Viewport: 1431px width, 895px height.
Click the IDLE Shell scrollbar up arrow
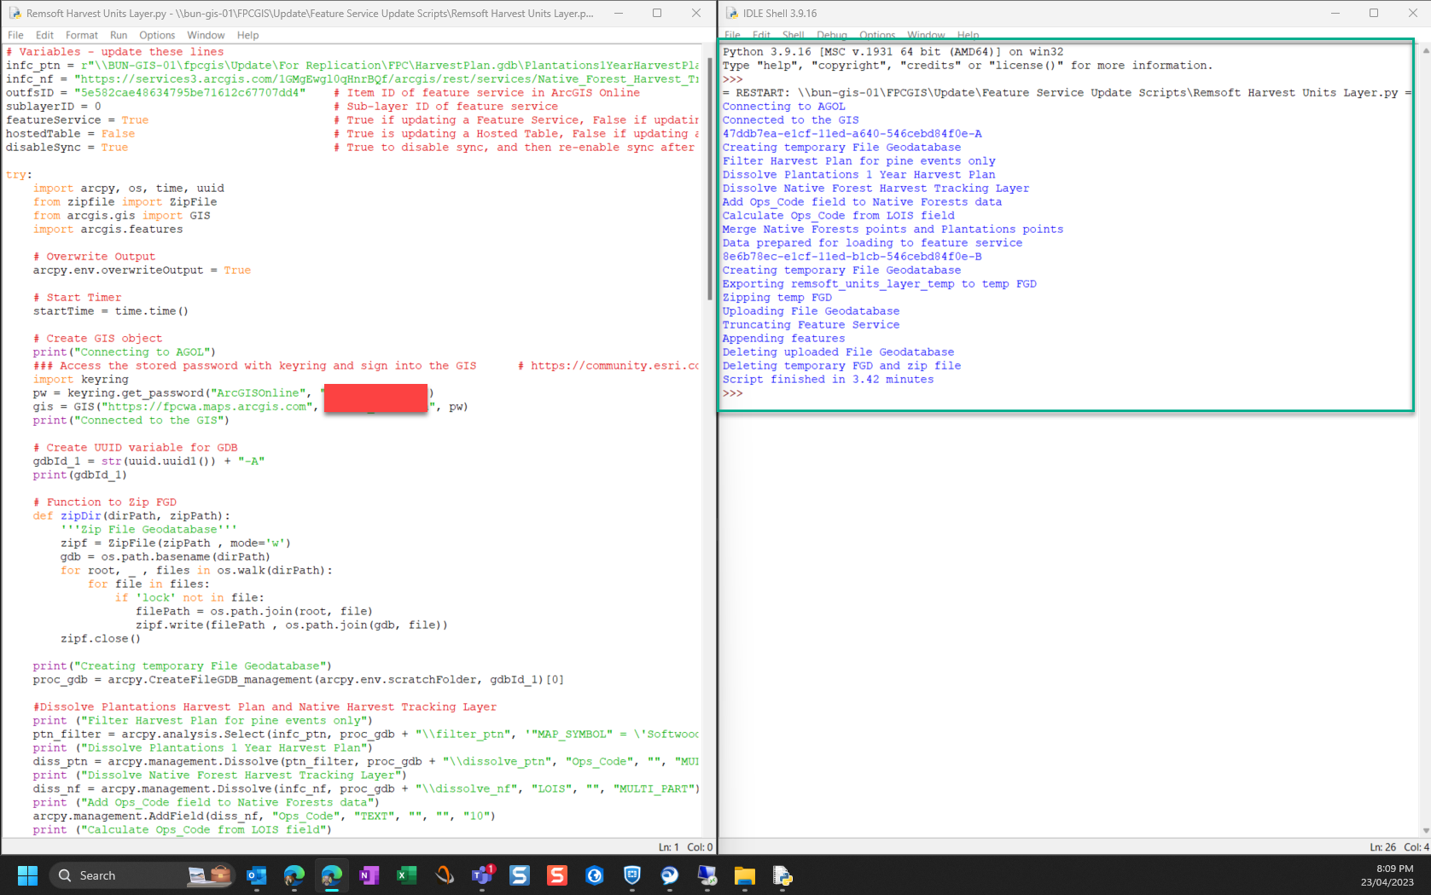(1425, 50)
